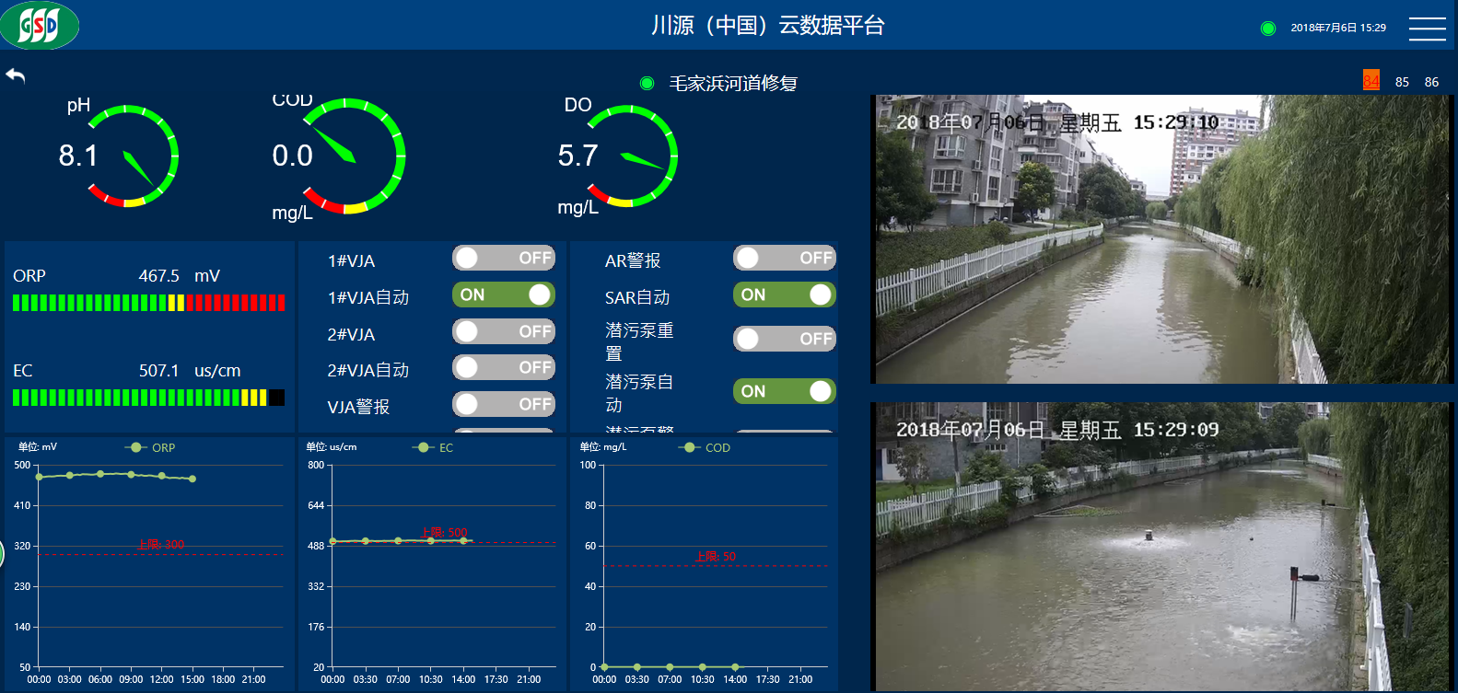Open the hamburger menu
1458x693 pixels.
pyautogui.click(x=1427, y=29)
